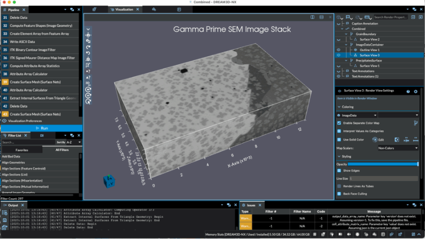Click the split view vertically icon

pos(322,17)
